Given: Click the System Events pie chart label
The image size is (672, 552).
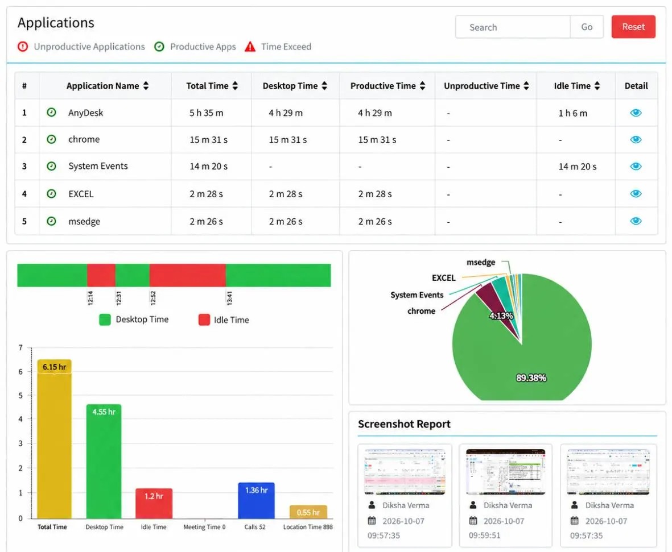Looking at the screenshot, I should pos(417,294).
